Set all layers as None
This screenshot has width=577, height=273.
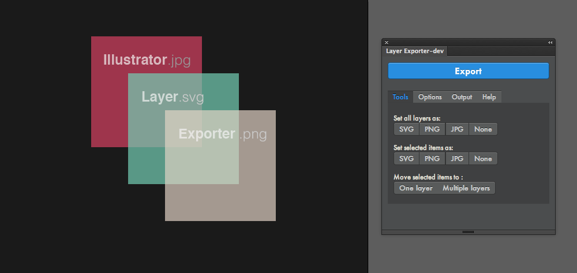click(483, 129)
